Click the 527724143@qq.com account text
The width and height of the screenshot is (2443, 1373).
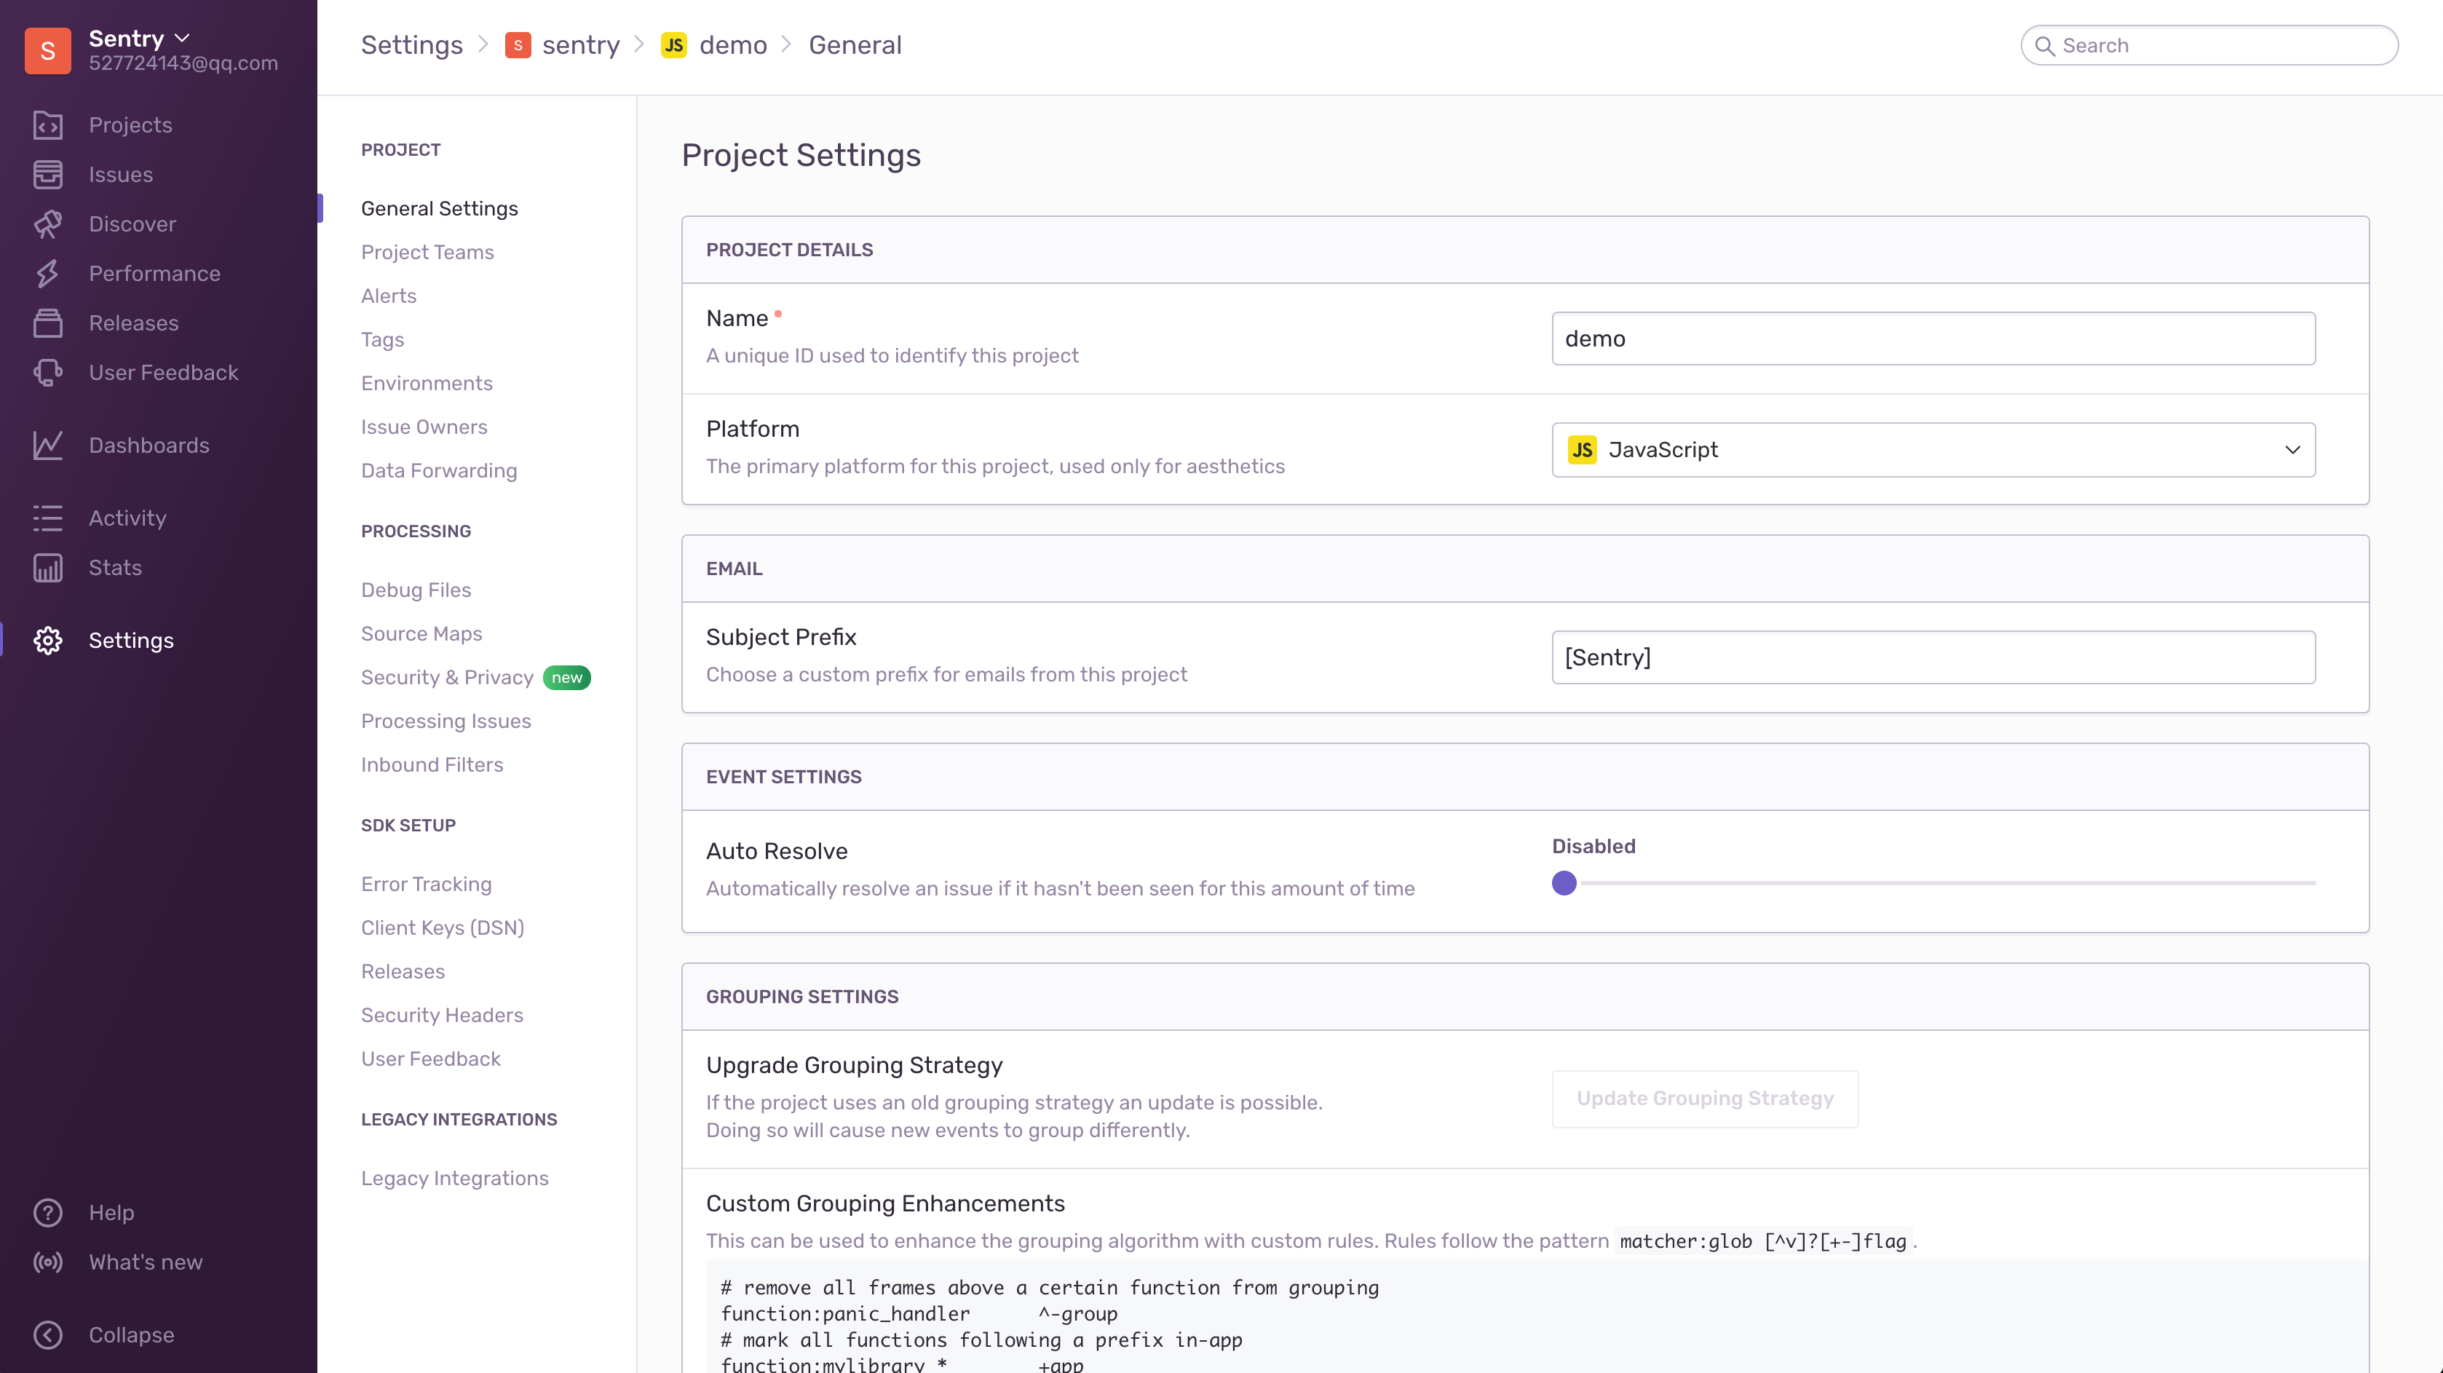coord(183,63)
